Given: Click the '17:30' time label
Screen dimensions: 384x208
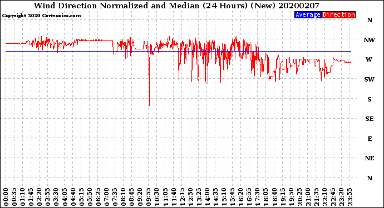Looking at the screenshot, I should click(257, 197).
